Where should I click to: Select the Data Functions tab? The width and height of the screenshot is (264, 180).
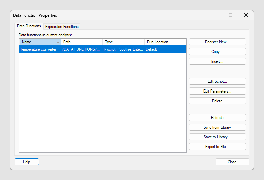tap(29, 26)
